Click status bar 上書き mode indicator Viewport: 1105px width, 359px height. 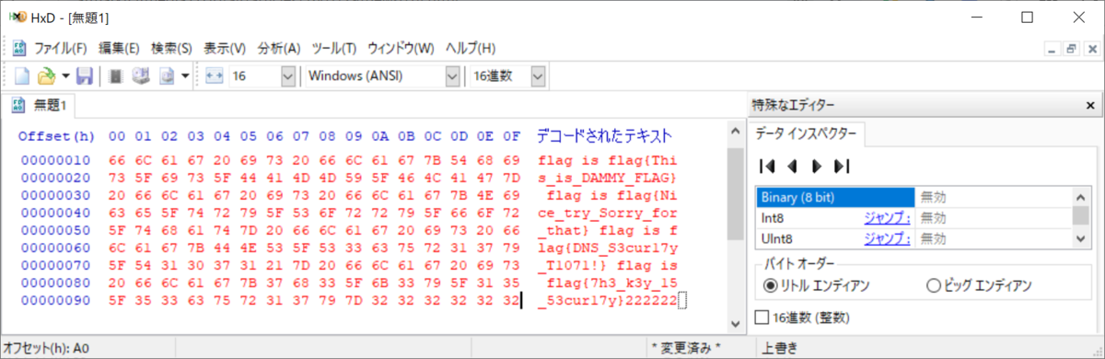[x=779, y=348]
